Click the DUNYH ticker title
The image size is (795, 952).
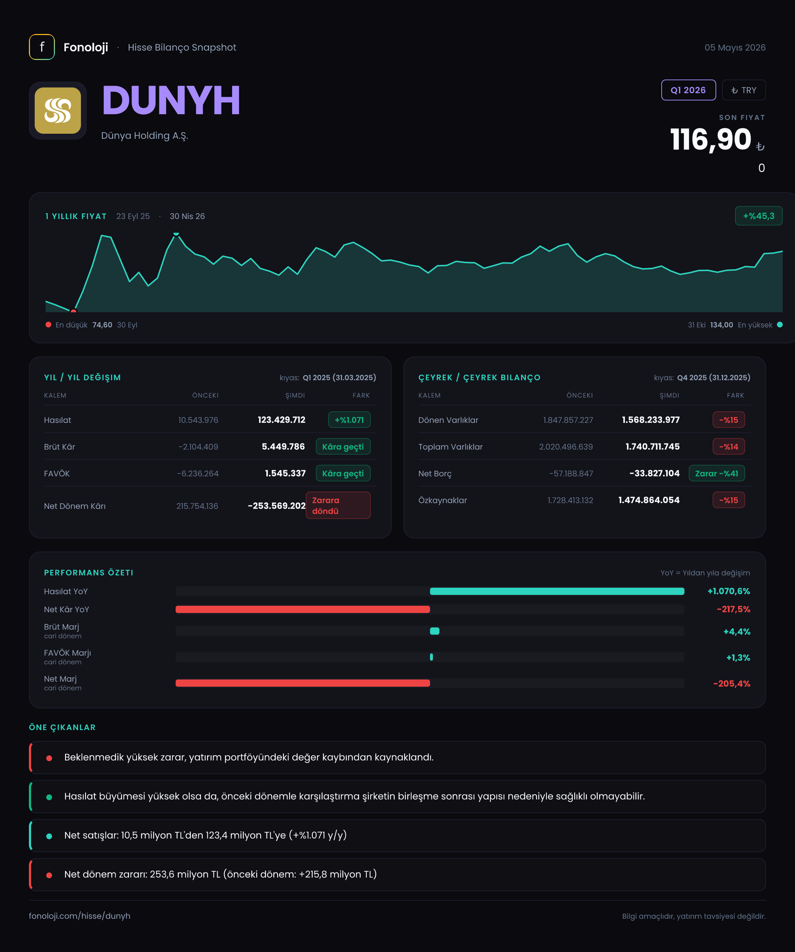pos(171,100)
